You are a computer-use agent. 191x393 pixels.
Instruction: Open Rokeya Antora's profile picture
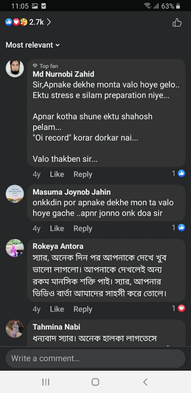tap(15, 248)
